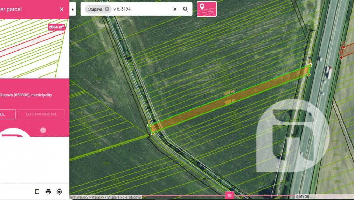
Task: Collapse the side panel with arrow
Action: tap(72, 9)
